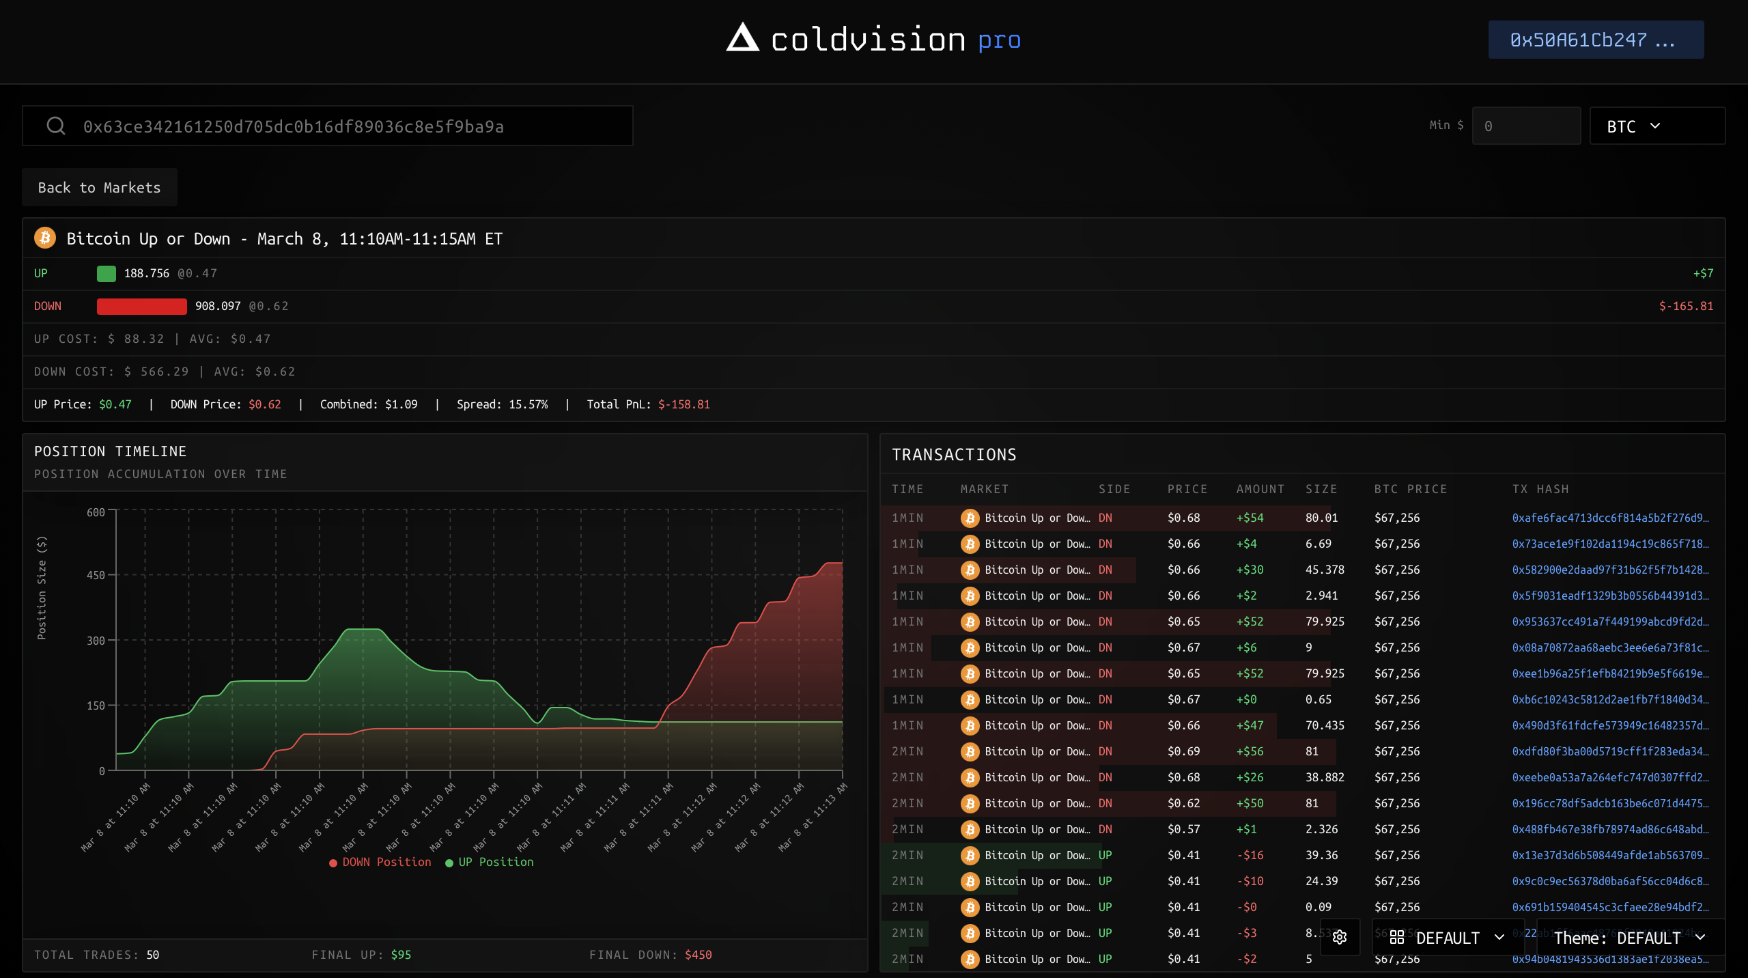This screenshot has height=978, width=1748.
Task: Click the coldvision triangle logo
Action: coord(742,38)
